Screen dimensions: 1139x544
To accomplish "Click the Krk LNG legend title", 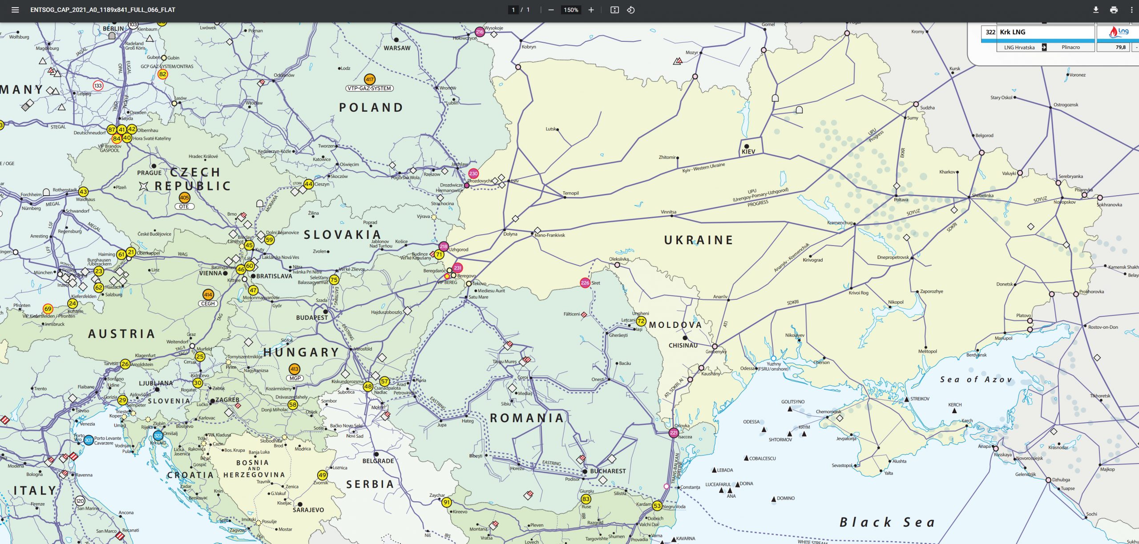I will point(1012,32).
